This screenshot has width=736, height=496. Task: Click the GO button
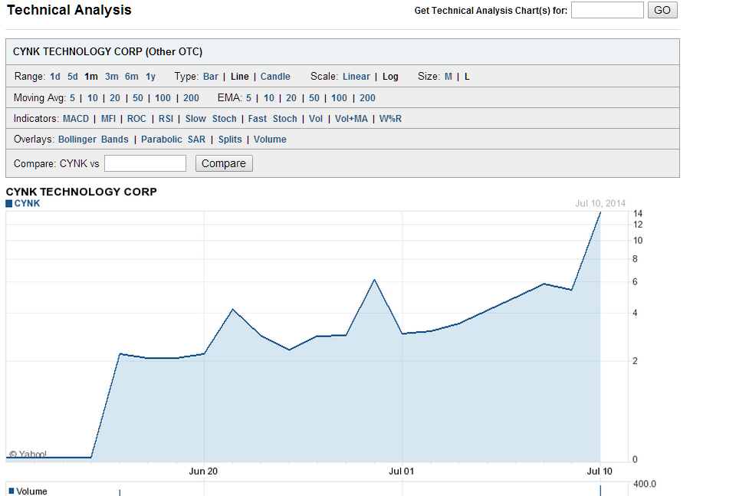[662, 10]
